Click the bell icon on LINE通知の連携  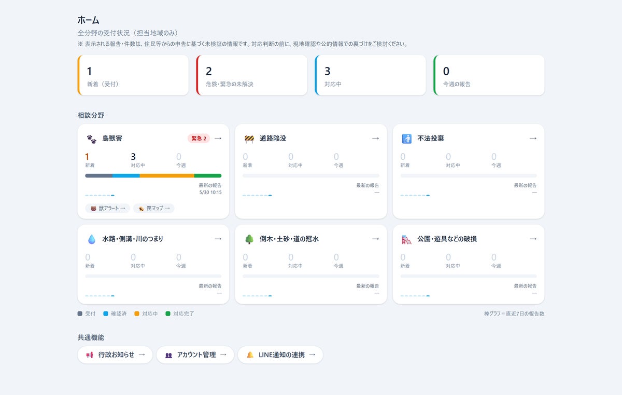pos(250,355)
